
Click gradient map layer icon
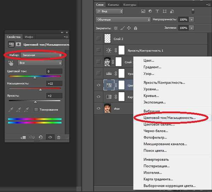click(109, 97)
